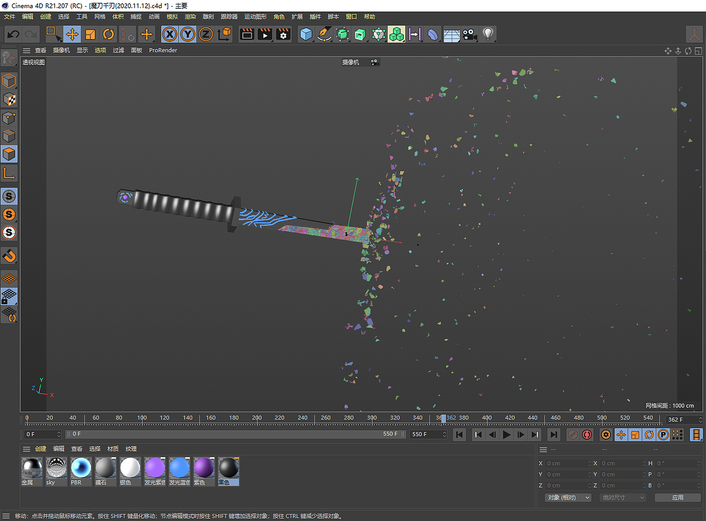Toggle autokeying red circular button

tap(586, 435)
